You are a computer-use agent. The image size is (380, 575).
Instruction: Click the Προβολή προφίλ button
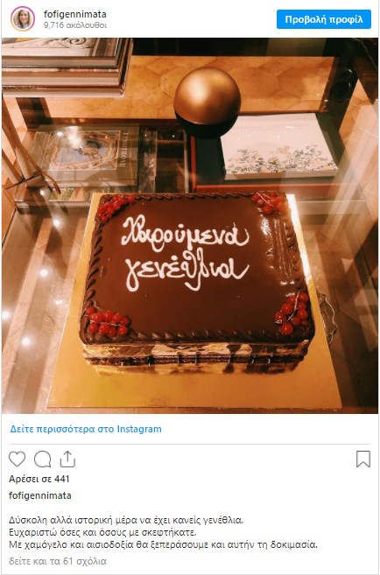324,19
